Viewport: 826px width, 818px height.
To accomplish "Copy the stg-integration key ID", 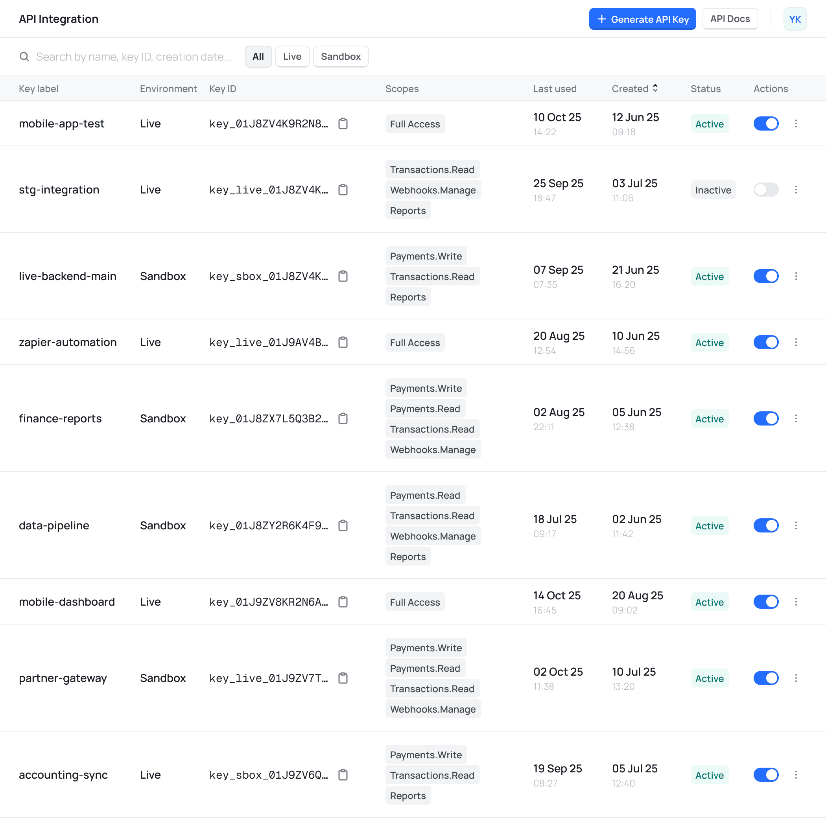I will pyautogui.click(x=343, y=190).
